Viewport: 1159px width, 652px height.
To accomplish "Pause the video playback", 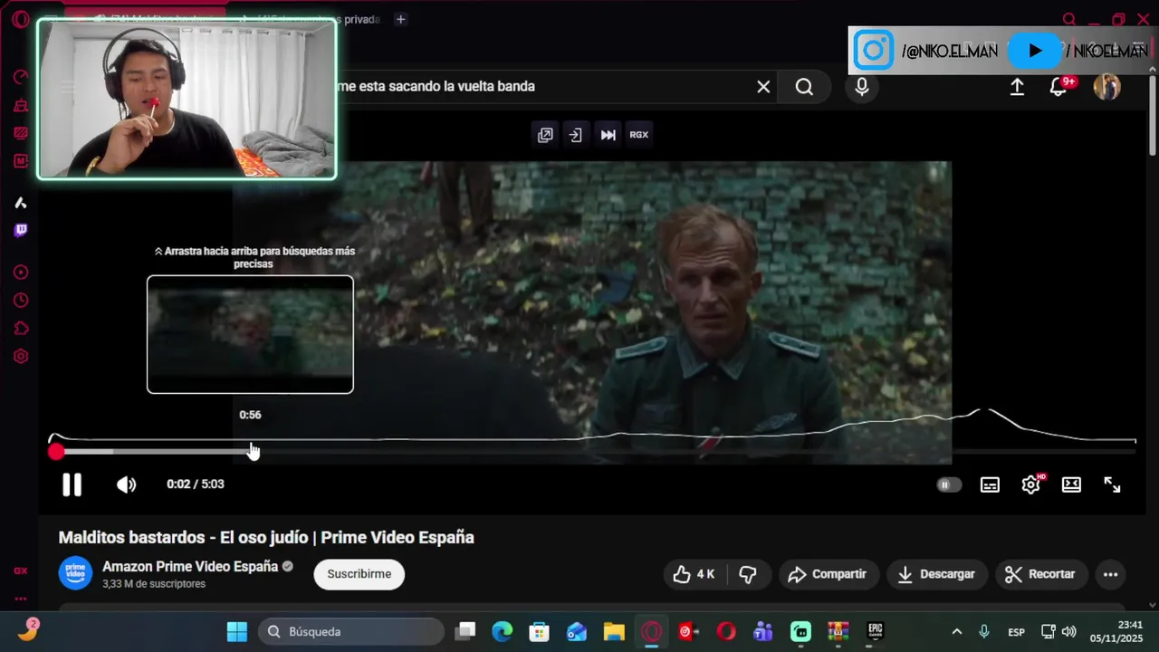I will (x=72, y=484).
